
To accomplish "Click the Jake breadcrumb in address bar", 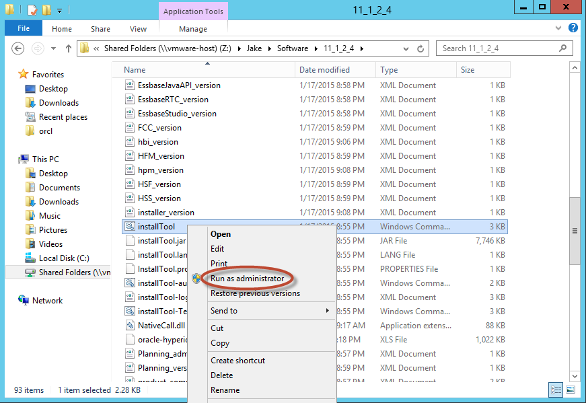I will pyautogui.click(x=254, y=48).
